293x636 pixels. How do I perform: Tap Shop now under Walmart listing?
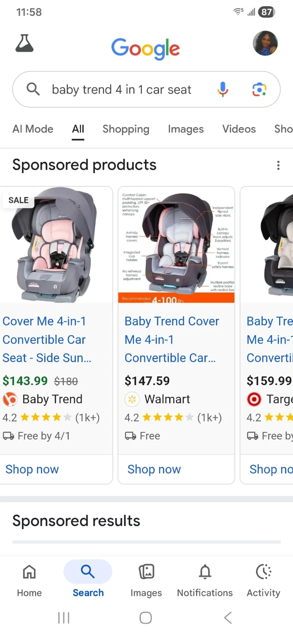(154, 469)
